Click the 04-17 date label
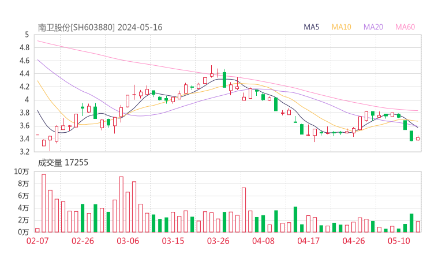427x254 pixels. [309, 241]
